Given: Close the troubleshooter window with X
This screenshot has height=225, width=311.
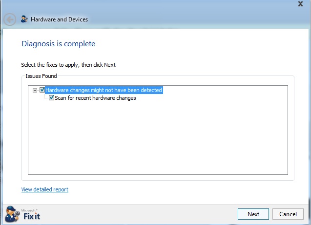Looking at the screenshot, I should [x=300, y=4].
